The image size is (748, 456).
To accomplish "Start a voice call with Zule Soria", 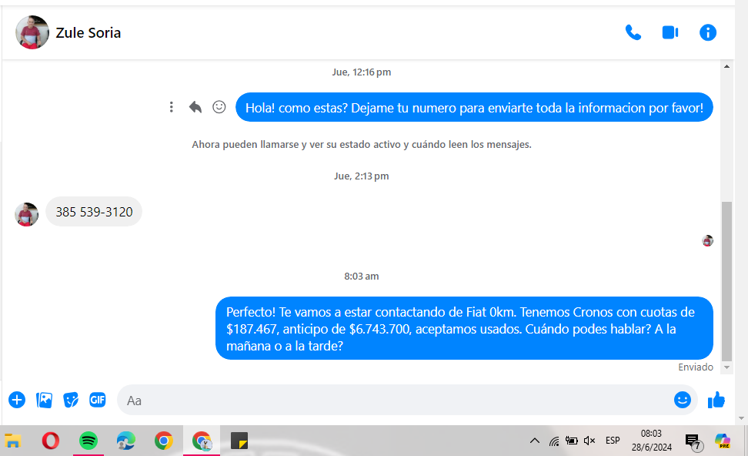I will click(633, 32).
